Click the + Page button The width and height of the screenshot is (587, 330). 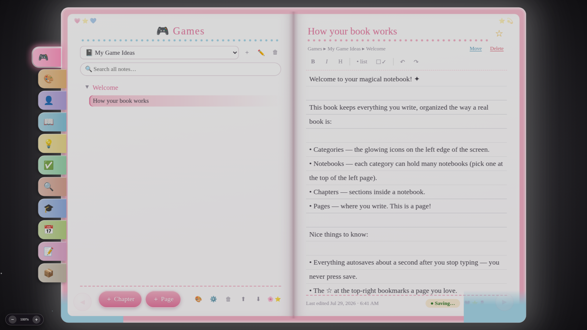(163, 299)
